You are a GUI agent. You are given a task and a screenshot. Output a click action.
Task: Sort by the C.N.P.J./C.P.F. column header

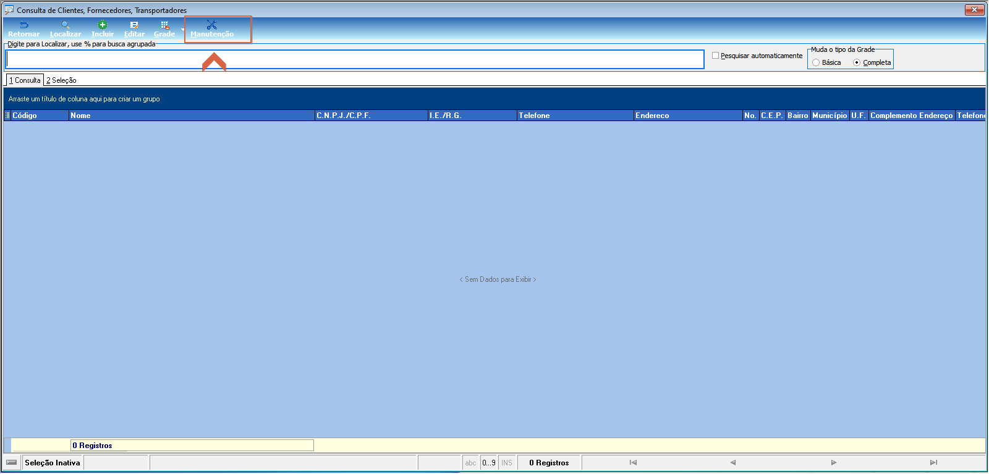tap(371, 116)
